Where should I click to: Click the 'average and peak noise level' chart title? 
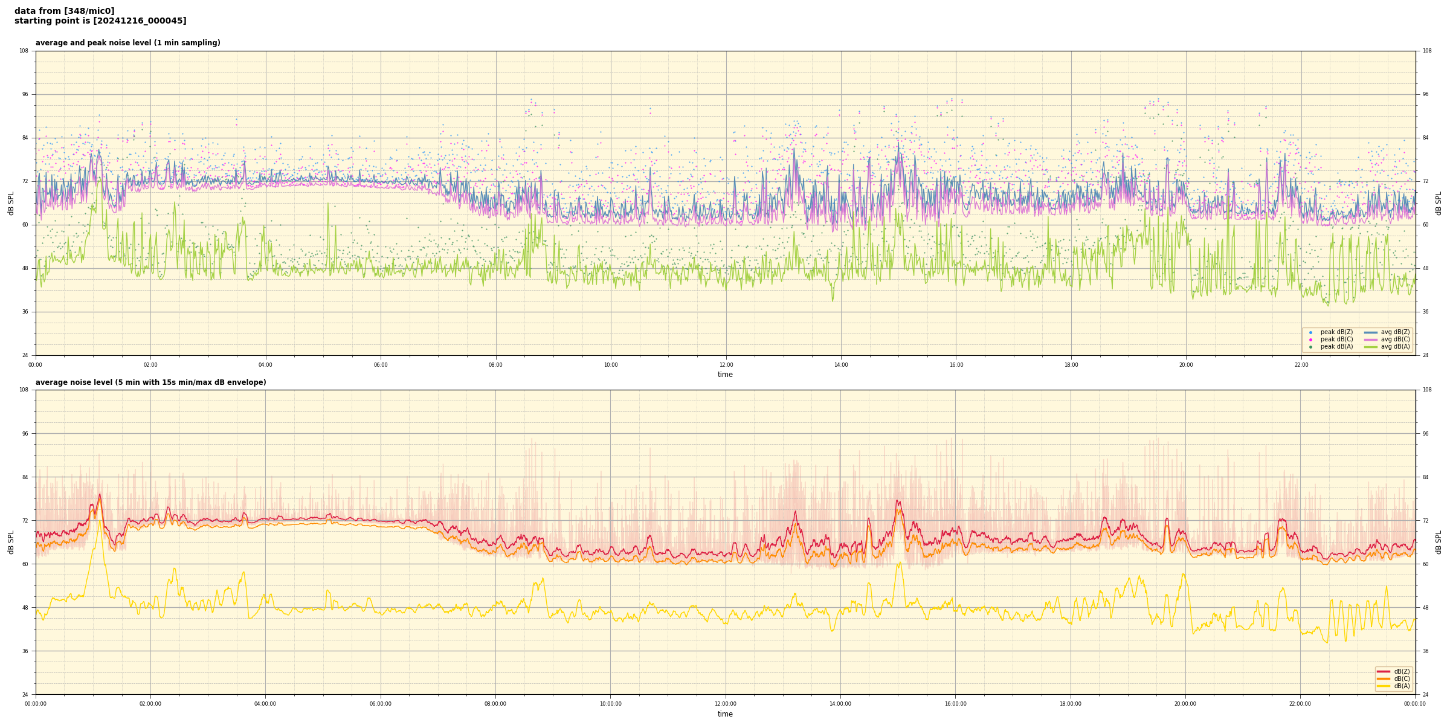click(x=127, y=43)
